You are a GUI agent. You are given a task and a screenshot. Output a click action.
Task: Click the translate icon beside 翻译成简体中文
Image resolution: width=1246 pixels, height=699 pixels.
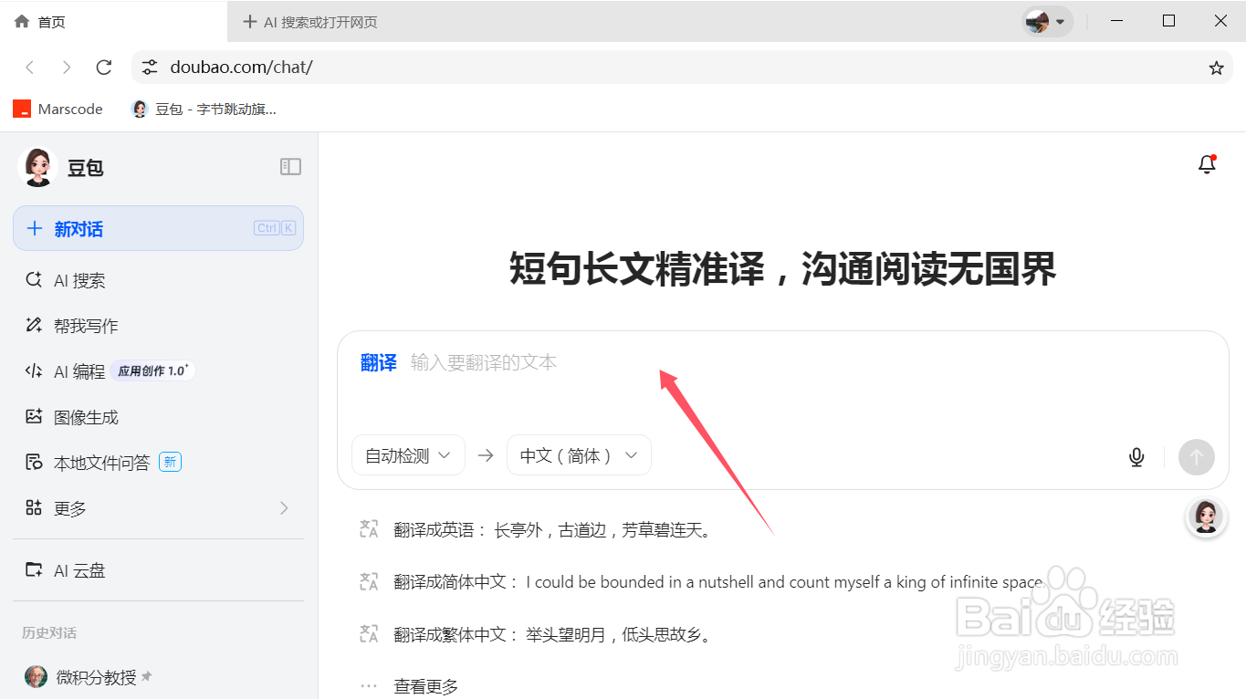pyautogui.click(x=369, y=581)
